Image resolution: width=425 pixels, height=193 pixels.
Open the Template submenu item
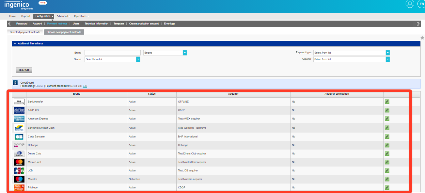[x=119, y=24]
